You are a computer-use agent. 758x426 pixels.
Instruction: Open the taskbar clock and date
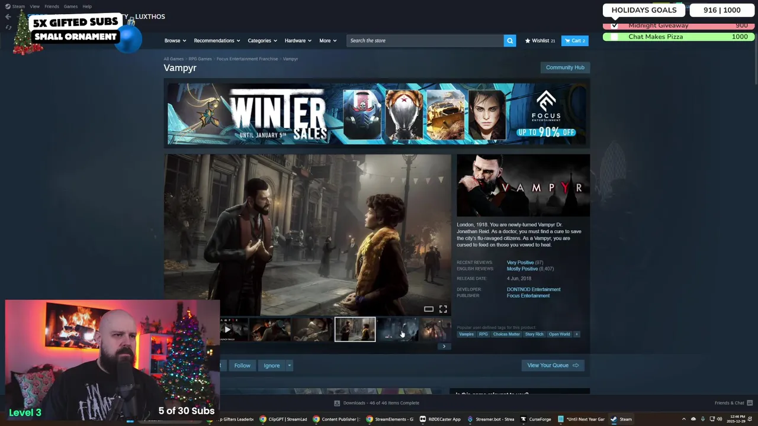737,419
